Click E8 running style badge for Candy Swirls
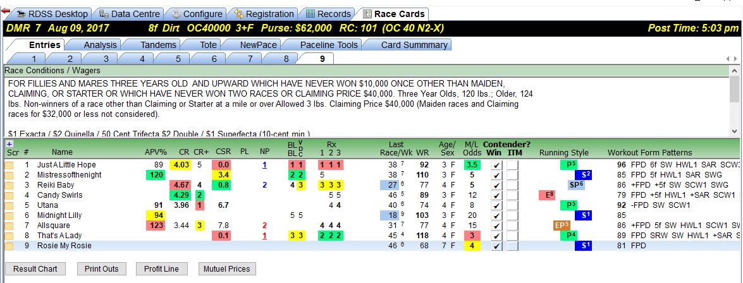 [x=547, y=195]
